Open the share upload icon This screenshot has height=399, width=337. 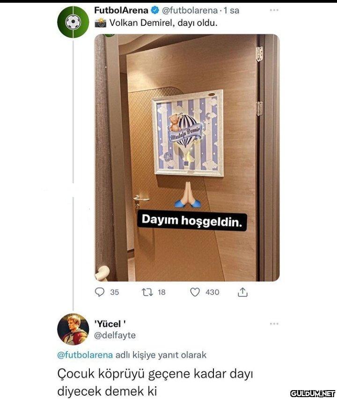point(242,292)
